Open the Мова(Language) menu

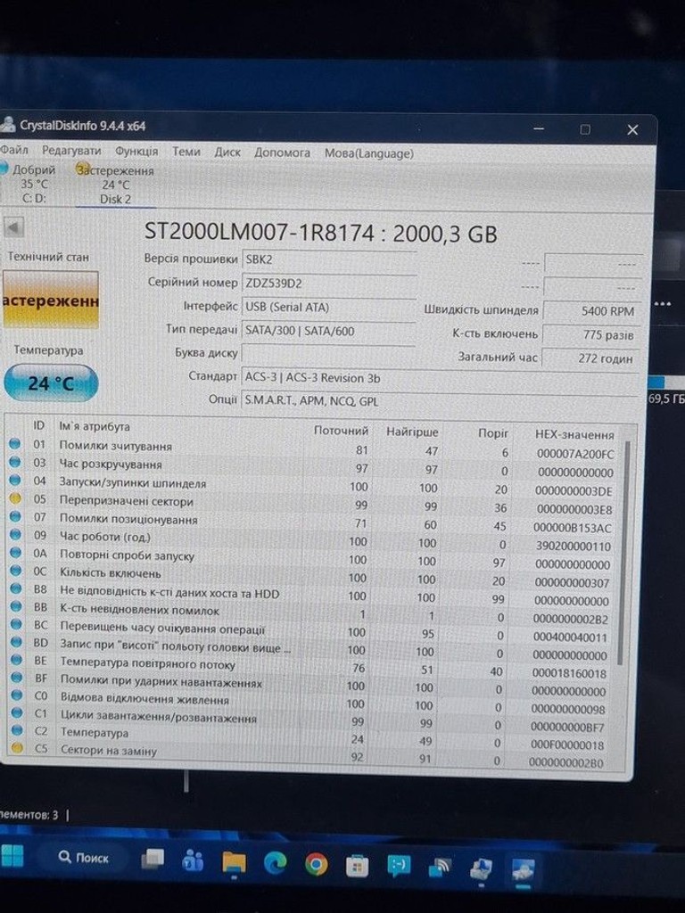[x=368, y=153]
